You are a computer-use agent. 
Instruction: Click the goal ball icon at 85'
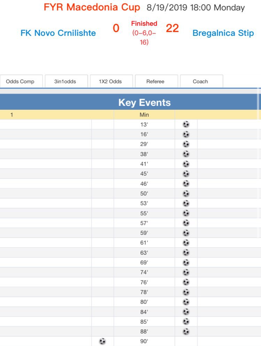(x=186, y=322)
